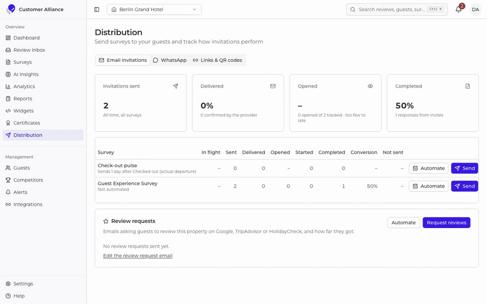487x304 pixels.
Task: Switch to the Links & QR codes tab
Action: click(x=218, y=60)
